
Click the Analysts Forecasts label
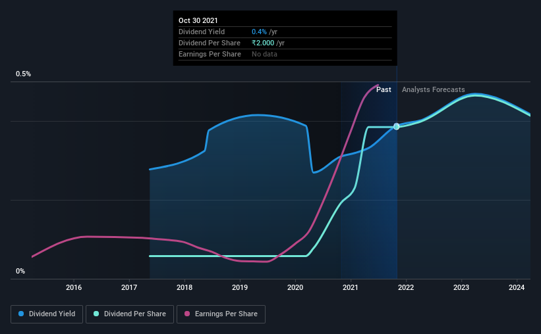tap(434, 89)
